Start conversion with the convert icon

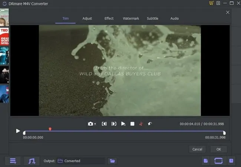(218, 161)
